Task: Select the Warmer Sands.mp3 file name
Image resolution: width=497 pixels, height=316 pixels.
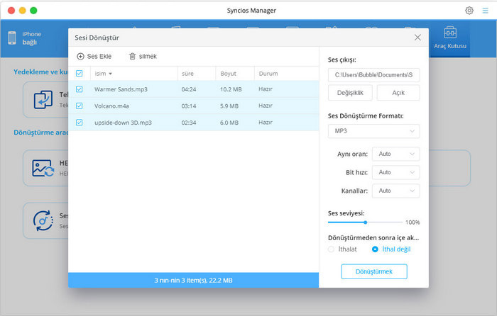Action: tap(121, 89)
